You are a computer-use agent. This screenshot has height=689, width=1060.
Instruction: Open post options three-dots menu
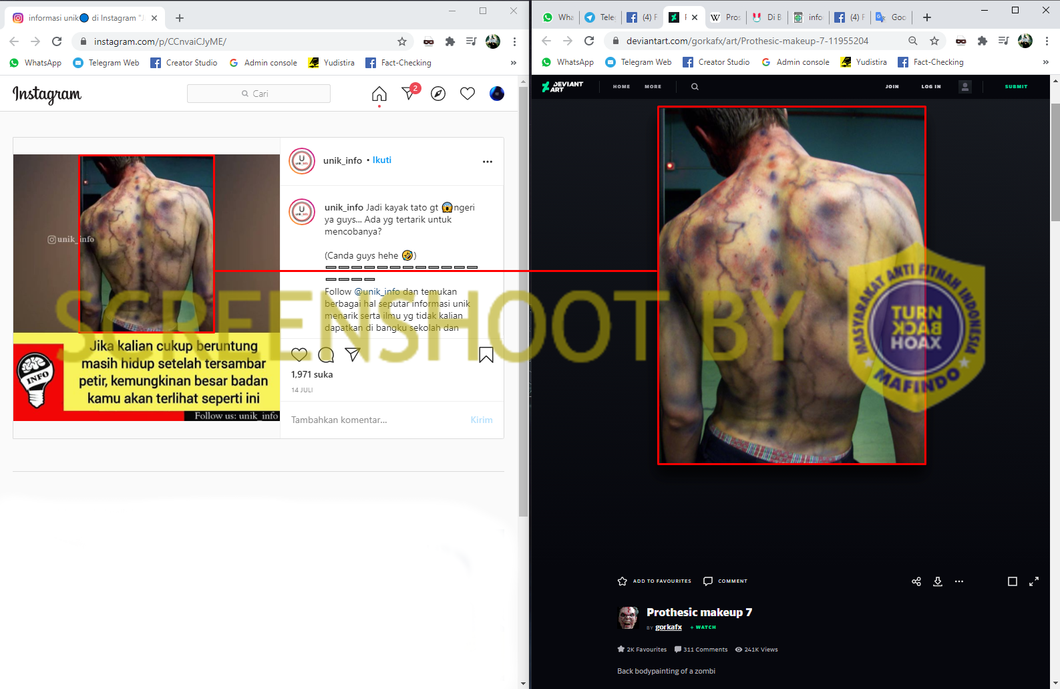(x=488, y=161)
